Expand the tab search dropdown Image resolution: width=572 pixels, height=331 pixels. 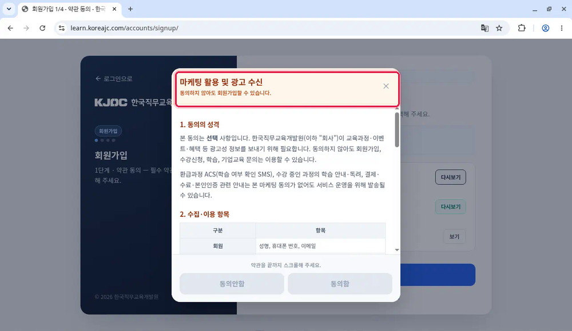9,9
